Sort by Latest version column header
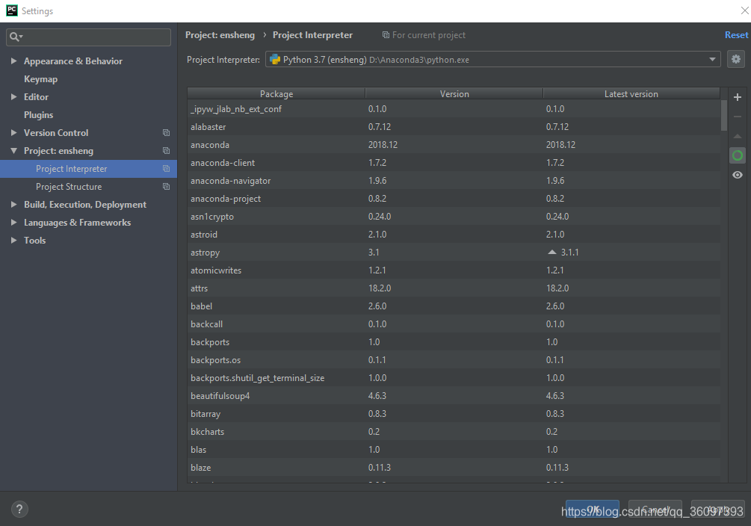Image resolution: width=751 pixels, height=526 pixels. [x=631, y=94]
